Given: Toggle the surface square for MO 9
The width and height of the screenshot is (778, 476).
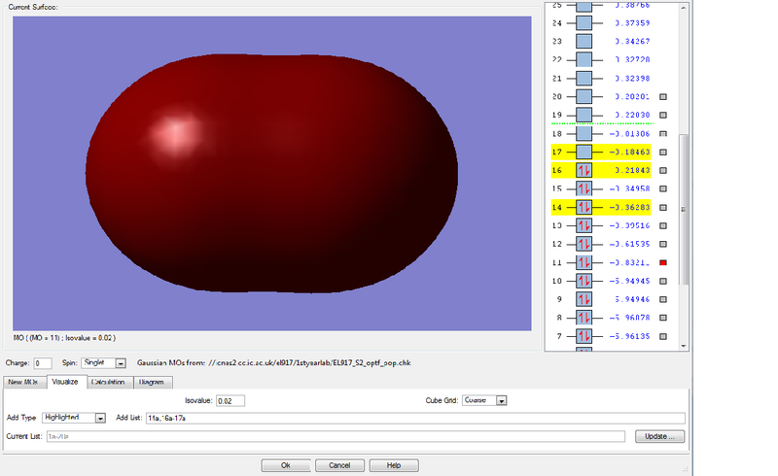Looking at the screenshot, I should click(663, 299).
